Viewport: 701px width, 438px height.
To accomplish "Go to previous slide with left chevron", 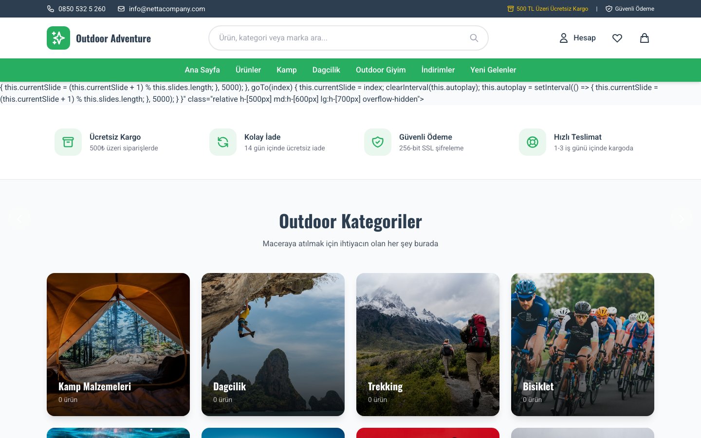I will coord(19,219).
